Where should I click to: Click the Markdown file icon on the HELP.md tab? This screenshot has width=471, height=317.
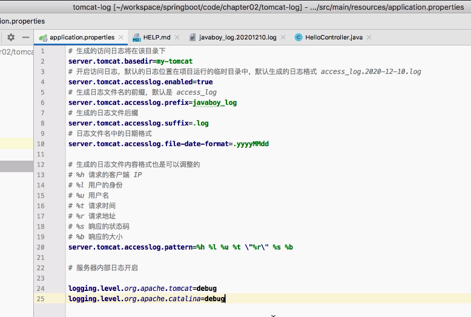click(x=136, y=38)
